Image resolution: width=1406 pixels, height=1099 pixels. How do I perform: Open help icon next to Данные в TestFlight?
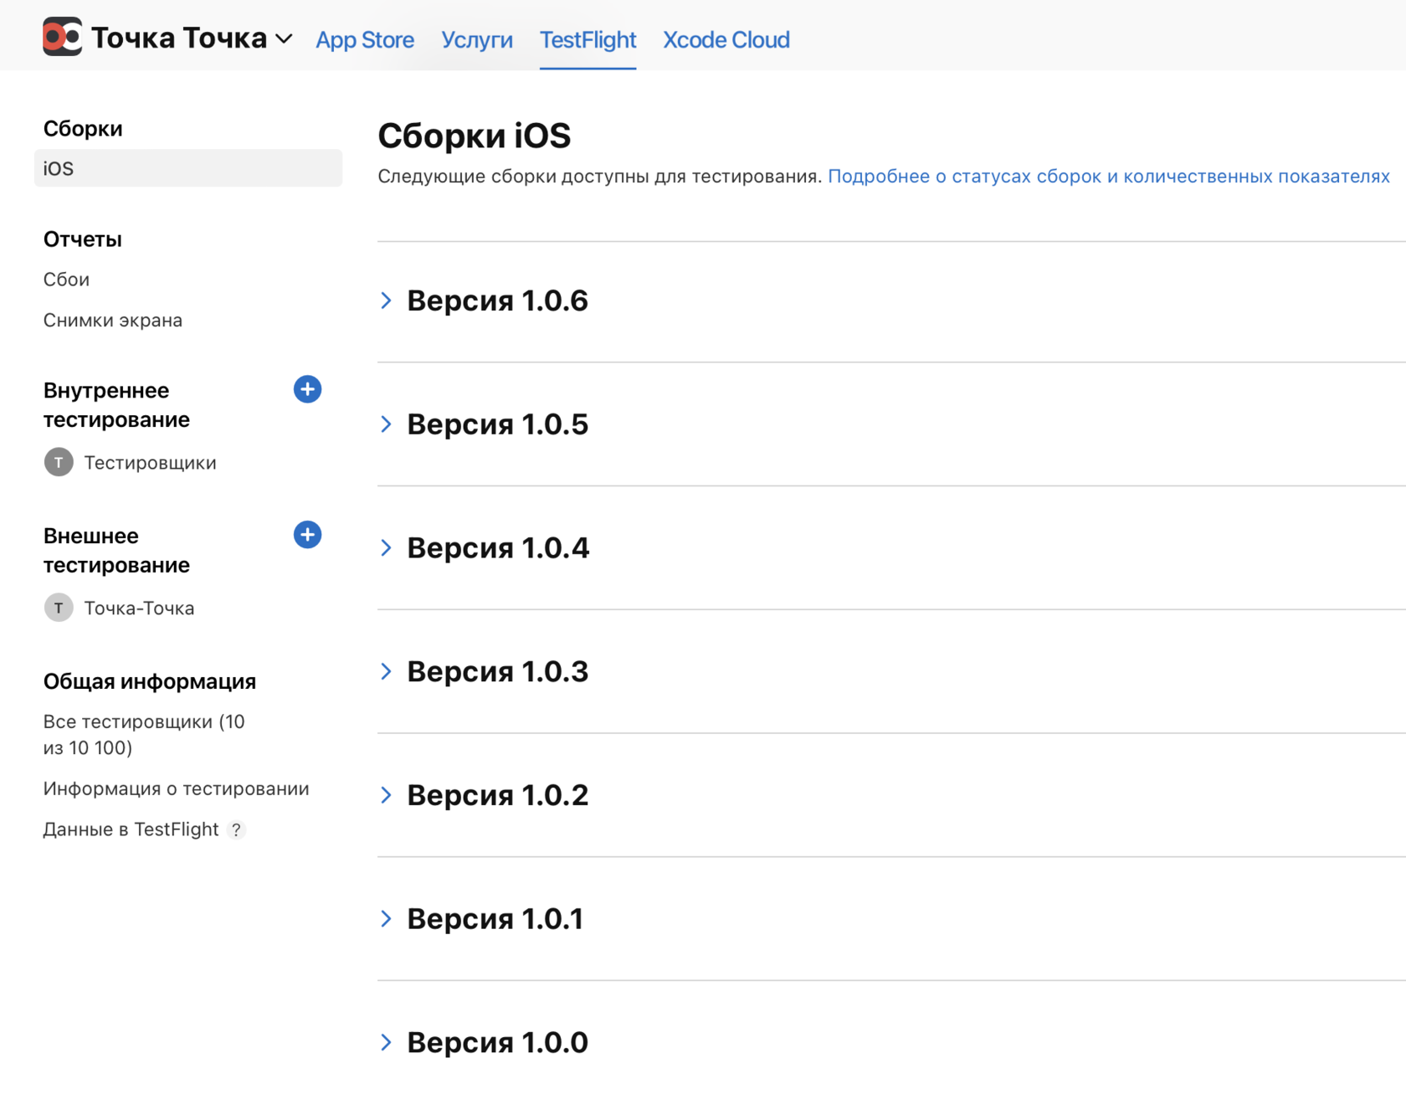pyautogui.click(x=237, y=829)
